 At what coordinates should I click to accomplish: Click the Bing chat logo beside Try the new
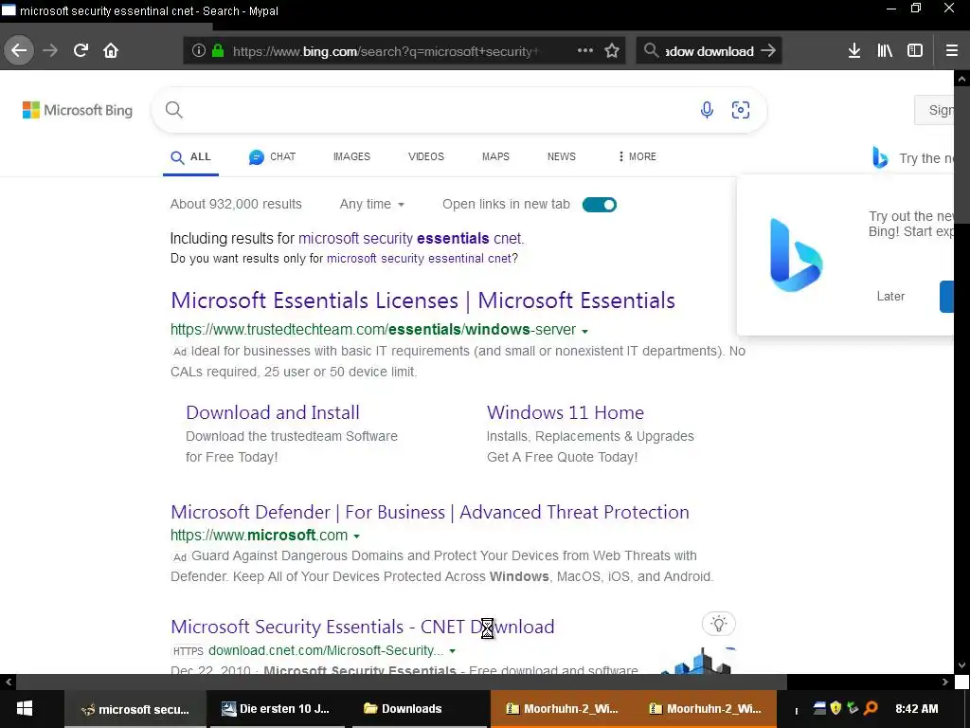880,157
